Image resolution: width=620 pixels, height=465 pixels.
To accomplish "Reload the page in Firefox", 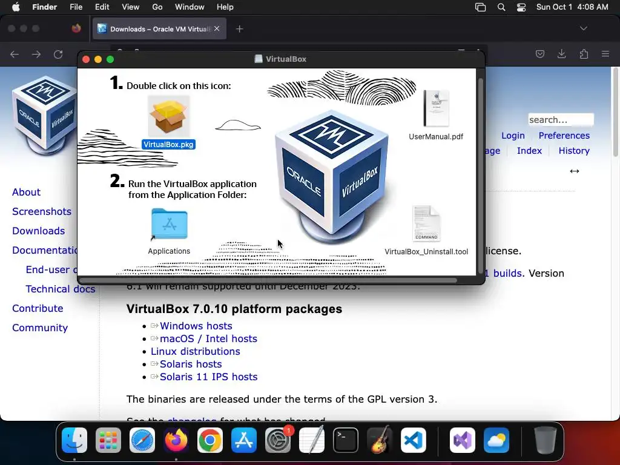I will coord(58,54).
